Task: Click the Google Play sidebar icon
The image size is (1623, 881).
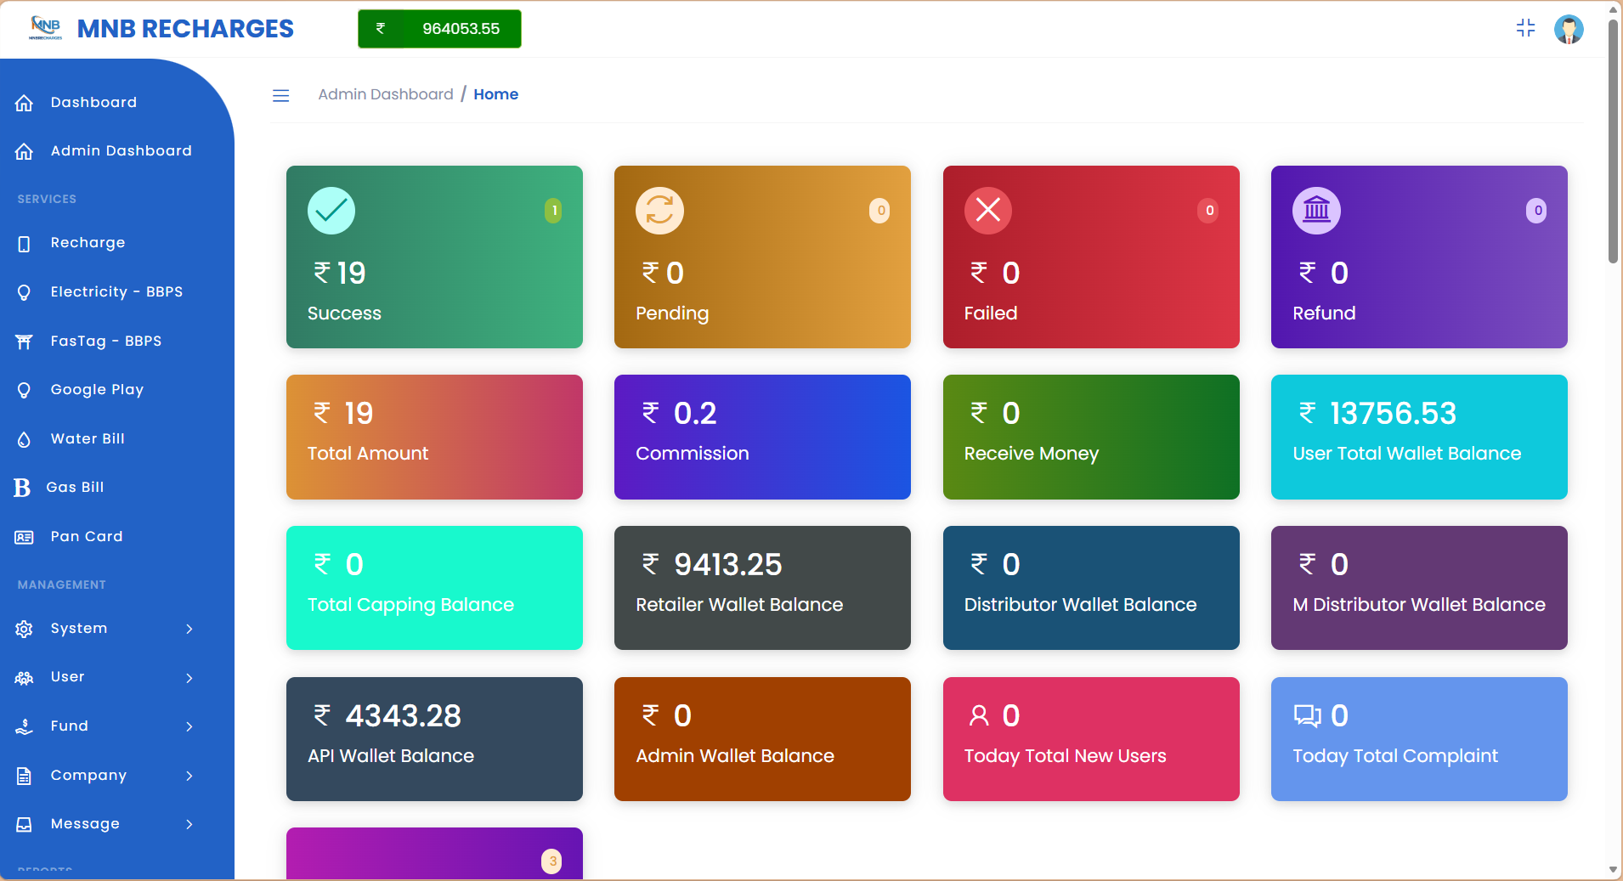Action: [x=24, y=390]
